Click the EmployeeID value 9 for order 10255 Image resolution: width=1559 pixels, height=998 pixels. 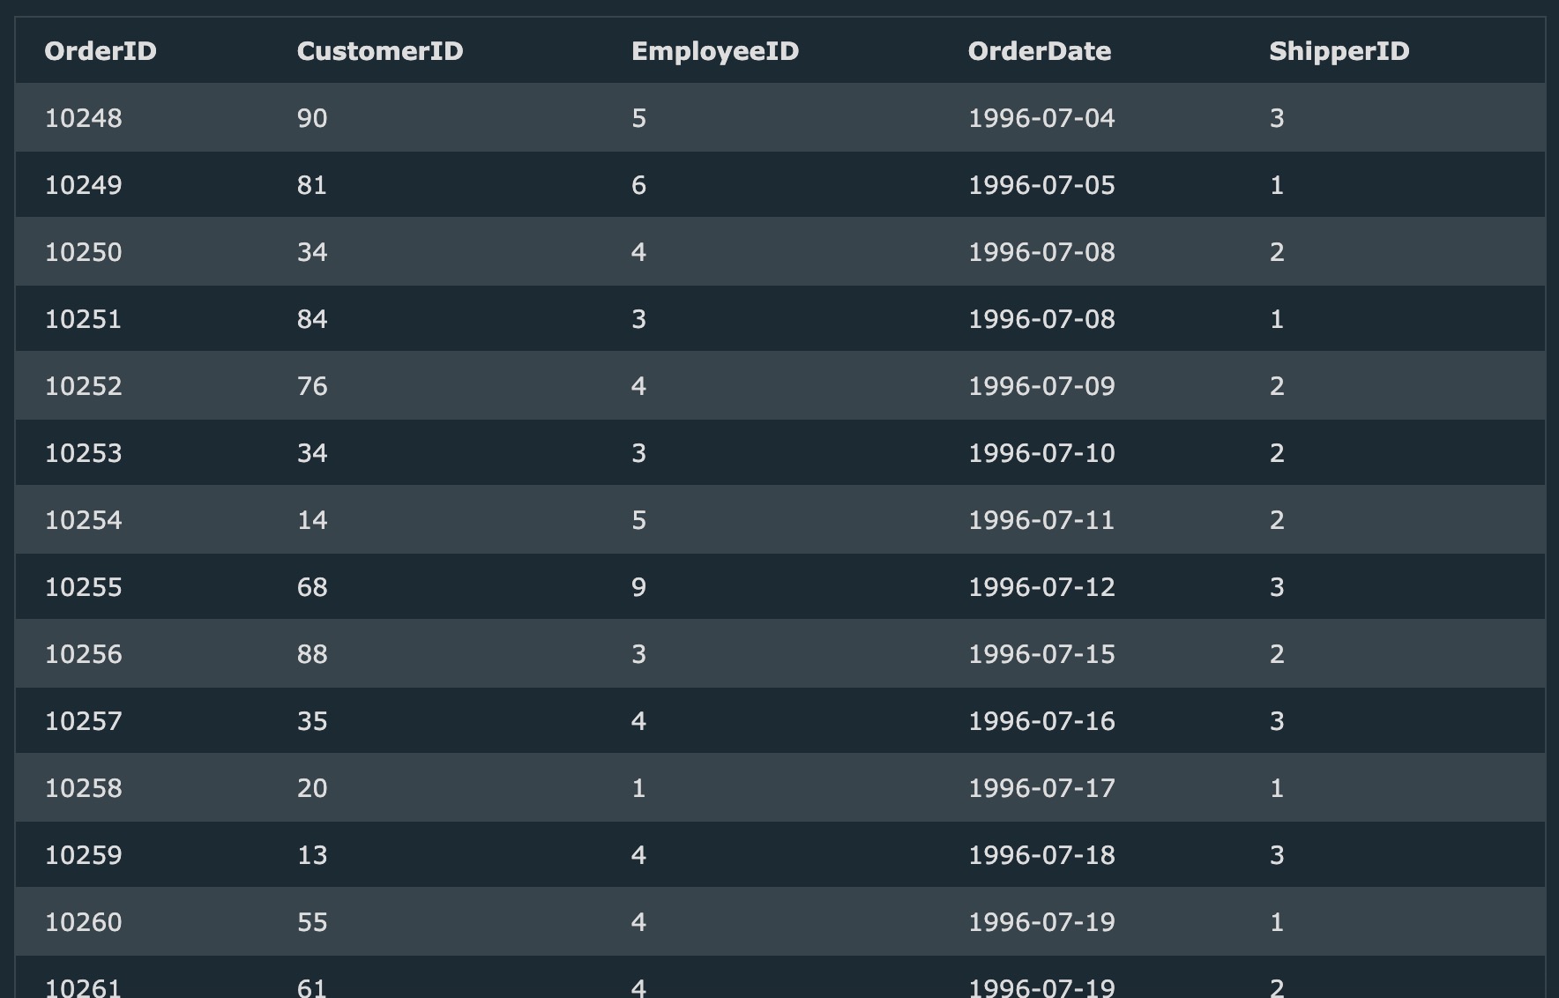pyautogui.click(x=638, y=586)
